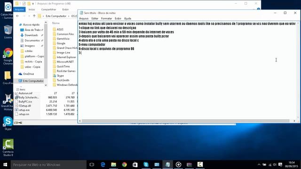The height and width of the screenshot is (169, 301).
Task: Open valve - Copia folder in sidebar
Action: pos(32,67)
